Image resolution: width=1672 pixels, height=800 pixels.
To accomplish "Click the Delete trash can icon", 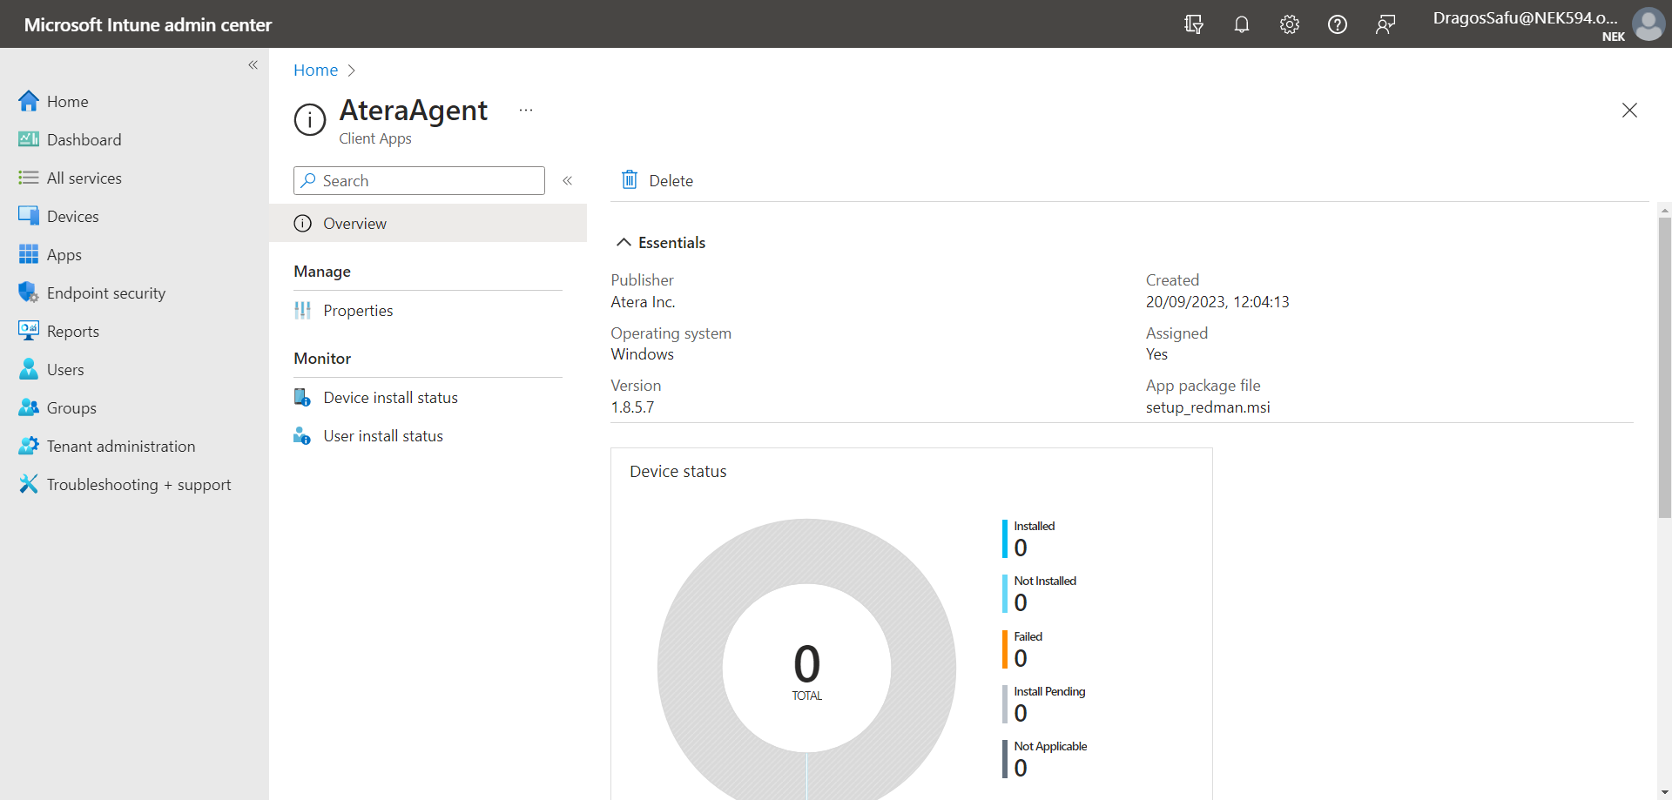I will click(x=630, y=180).
